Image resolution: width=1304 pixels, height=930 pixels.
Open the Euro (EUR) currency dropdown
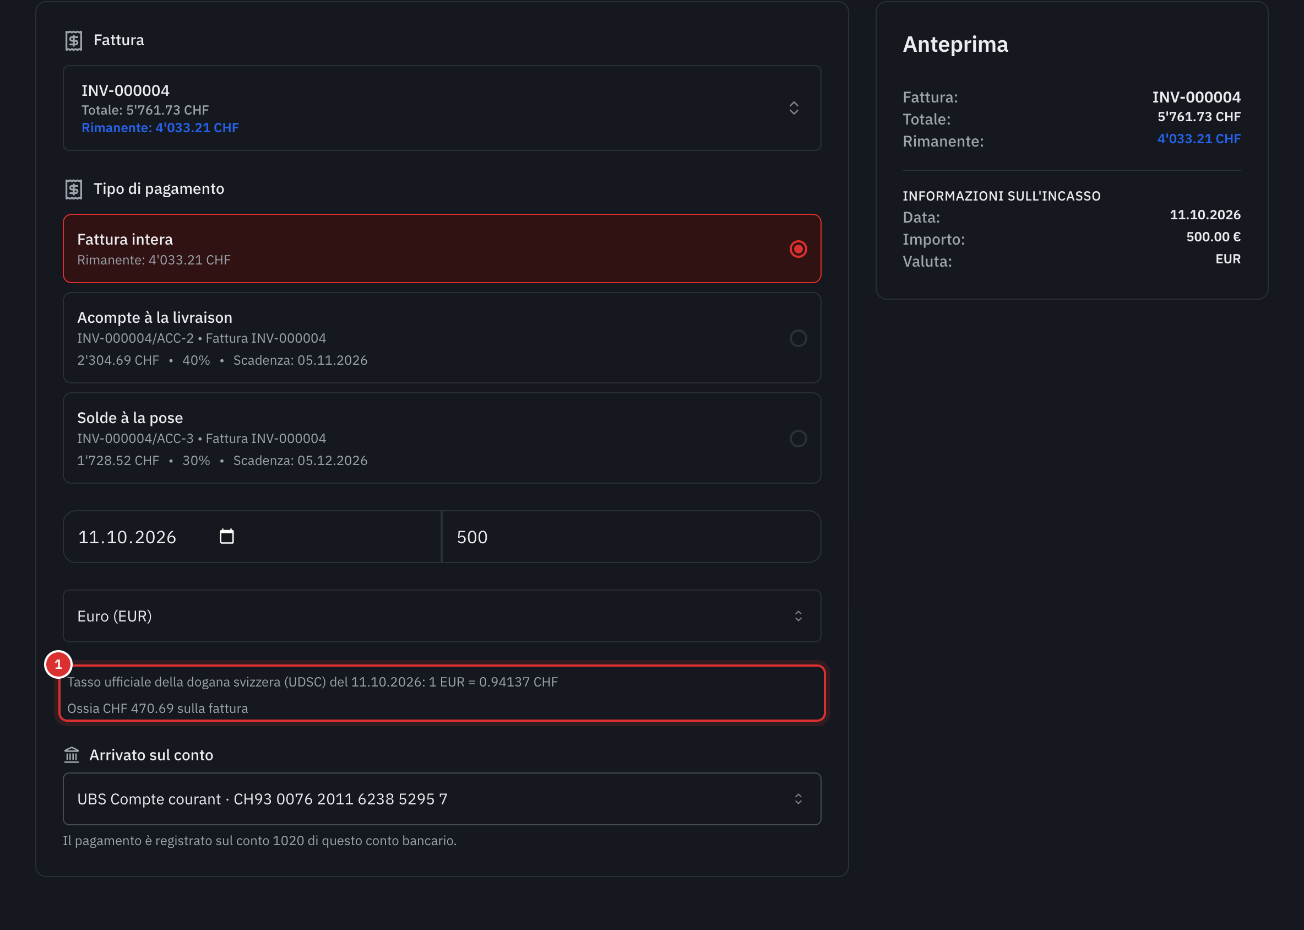pyautogui.click(x=442, y=616)
